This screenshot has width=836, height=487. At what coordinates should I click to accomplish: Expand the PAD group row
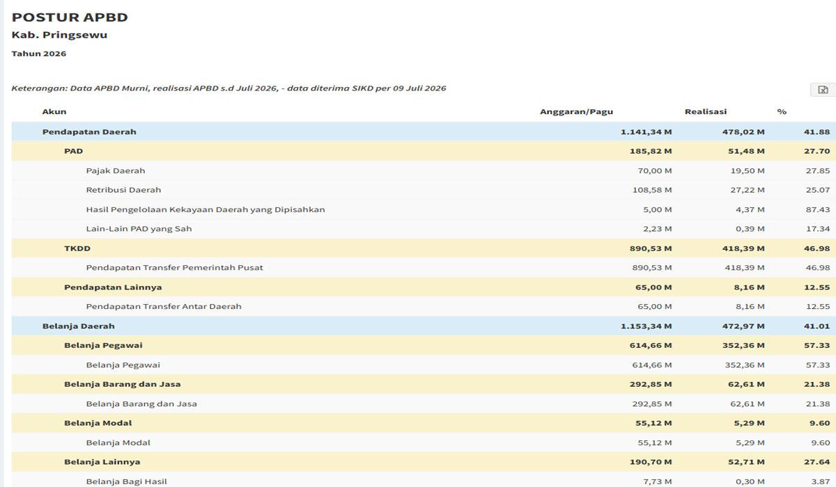point(424,151)
